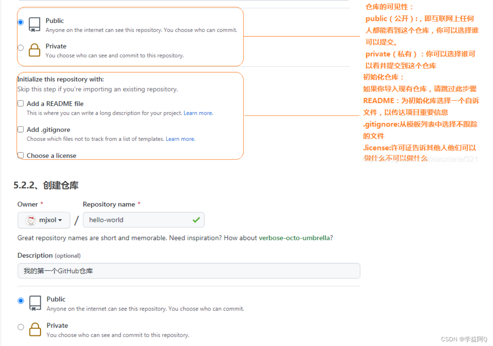Click the orange 仓库的可见性 annotation line

[389, 7]
